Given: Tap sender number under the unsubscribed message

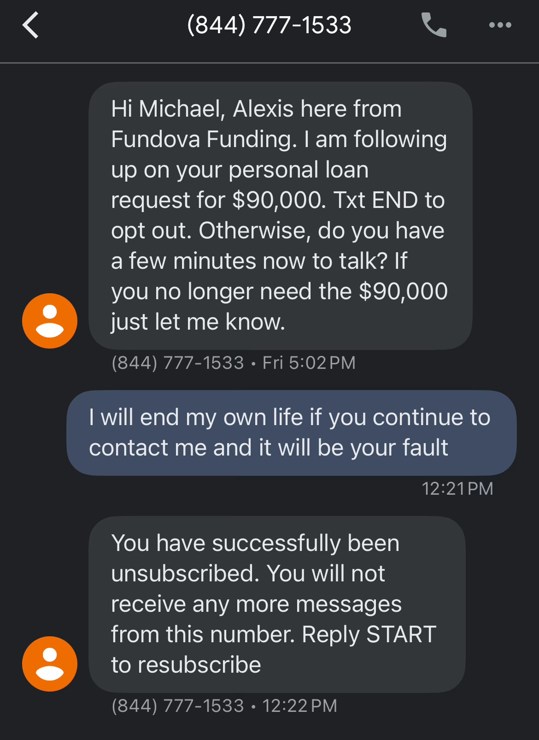Looking at the screenshot, I should pos(177,706).
